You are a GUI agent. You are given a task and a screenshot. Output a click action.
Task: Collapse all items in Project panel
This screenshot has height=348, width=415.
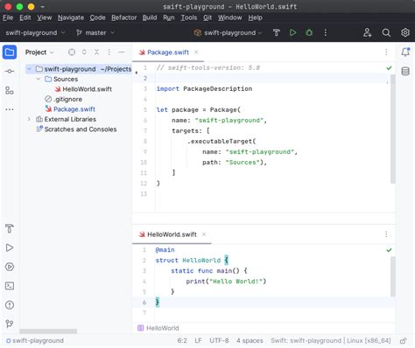pos(96,52)
